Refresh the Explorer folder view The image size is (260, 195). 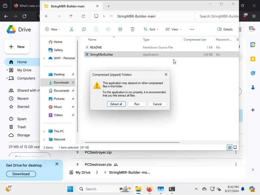(83, 16)
